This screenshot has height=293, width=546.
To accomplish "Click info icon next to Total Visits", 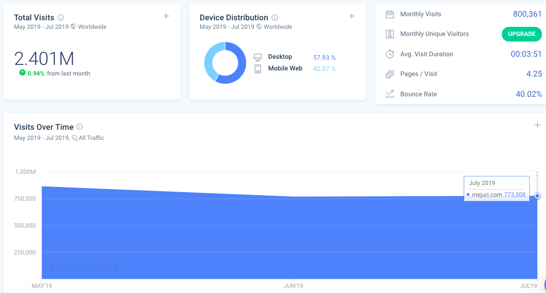I will (61, 18).
